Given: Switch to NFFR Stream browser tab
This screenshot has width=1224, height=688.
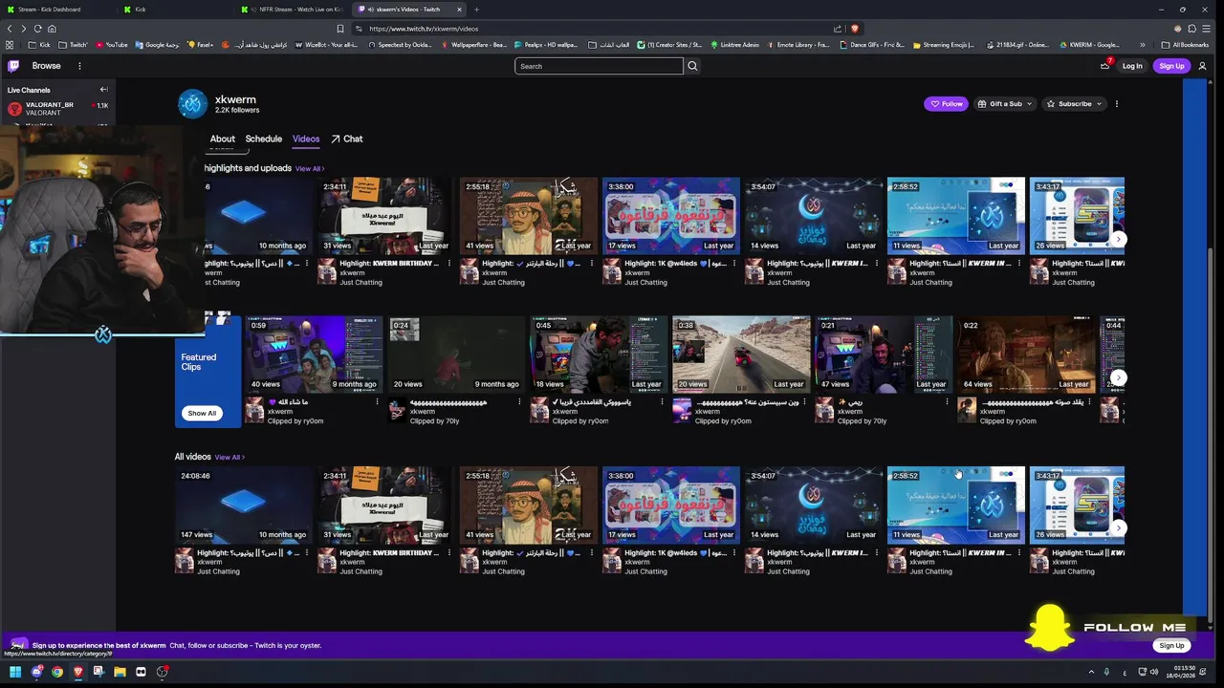Looking at the screenshot, I should [x=292, y=10].
